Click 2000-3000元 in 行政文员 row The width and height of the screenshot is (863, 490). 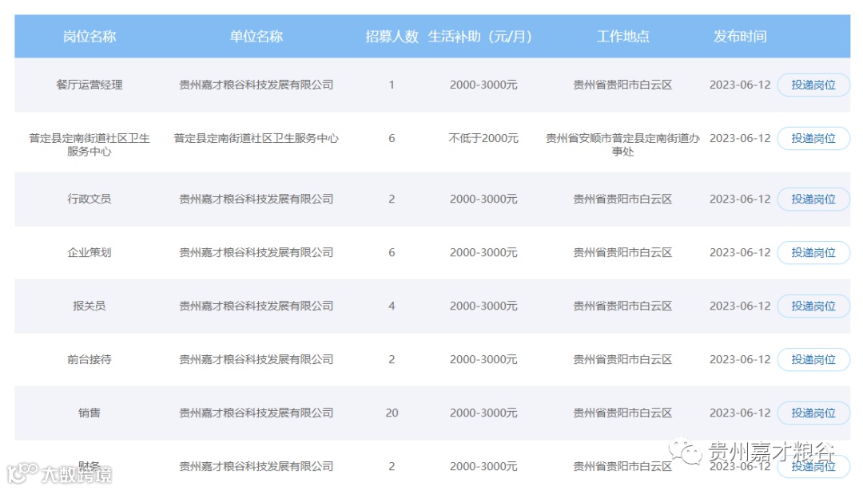click(x=483, y=199)
